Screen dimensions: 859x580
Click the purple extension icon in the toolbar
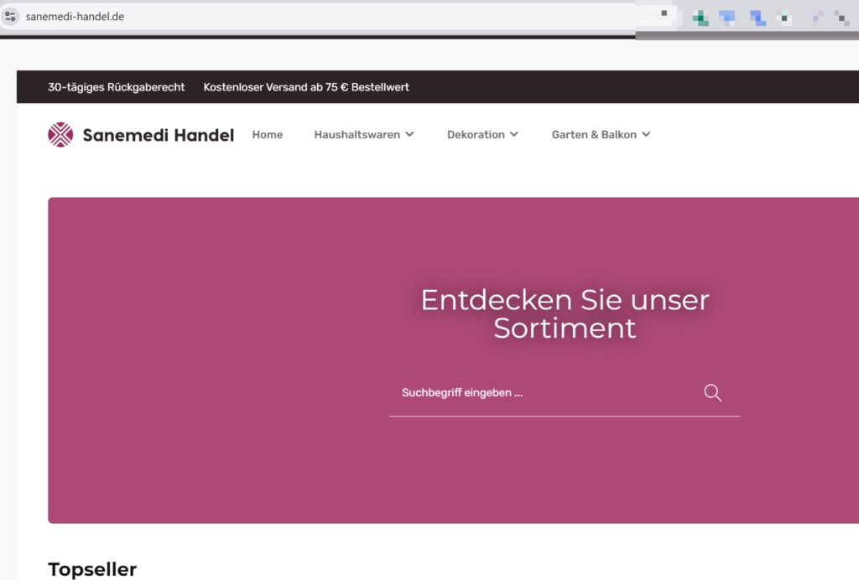[815, 16]
